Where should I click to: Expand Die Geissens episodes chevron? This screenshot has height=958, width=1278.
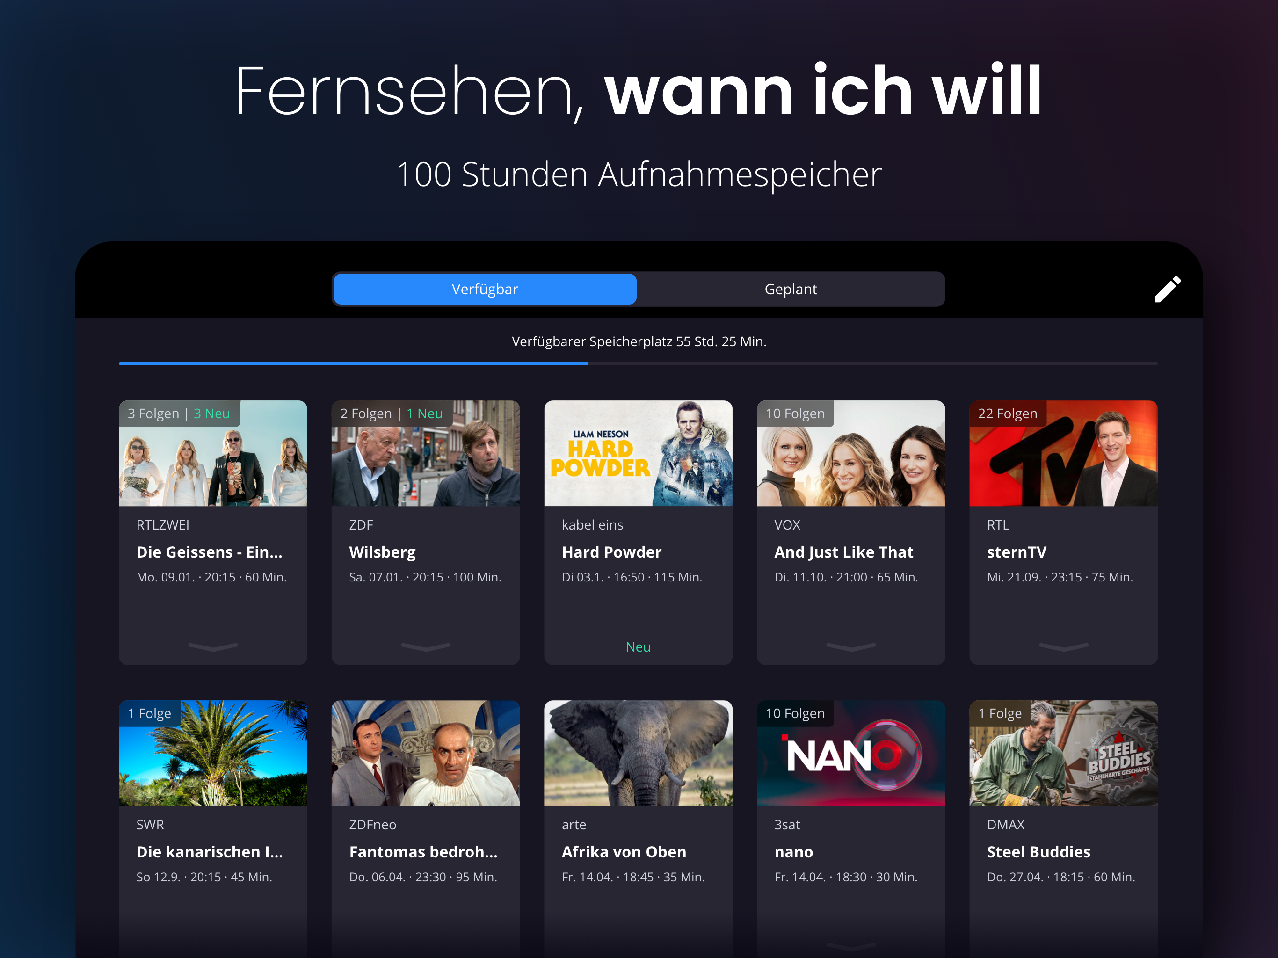213,646
